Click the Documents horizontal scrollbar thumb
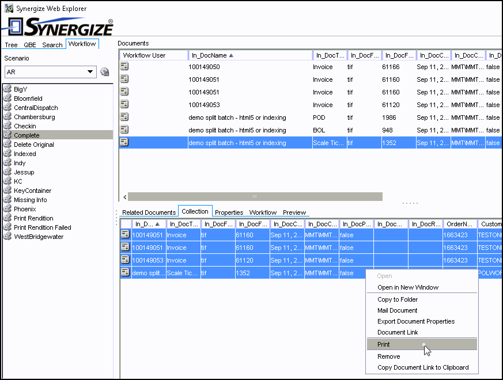 [255, 196]
